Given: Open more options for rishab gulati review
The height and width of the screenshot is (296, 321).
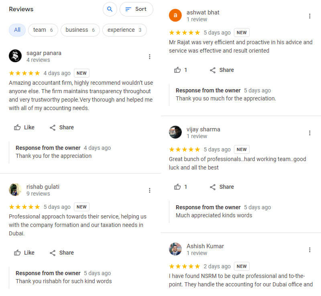Looking at the screenshot, I should click(x=150, y=190).
